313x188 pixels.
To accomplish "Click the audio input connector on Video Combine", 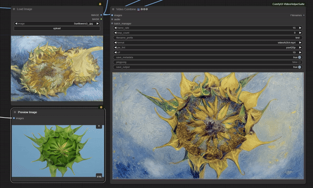I will (x=112, y=19).
